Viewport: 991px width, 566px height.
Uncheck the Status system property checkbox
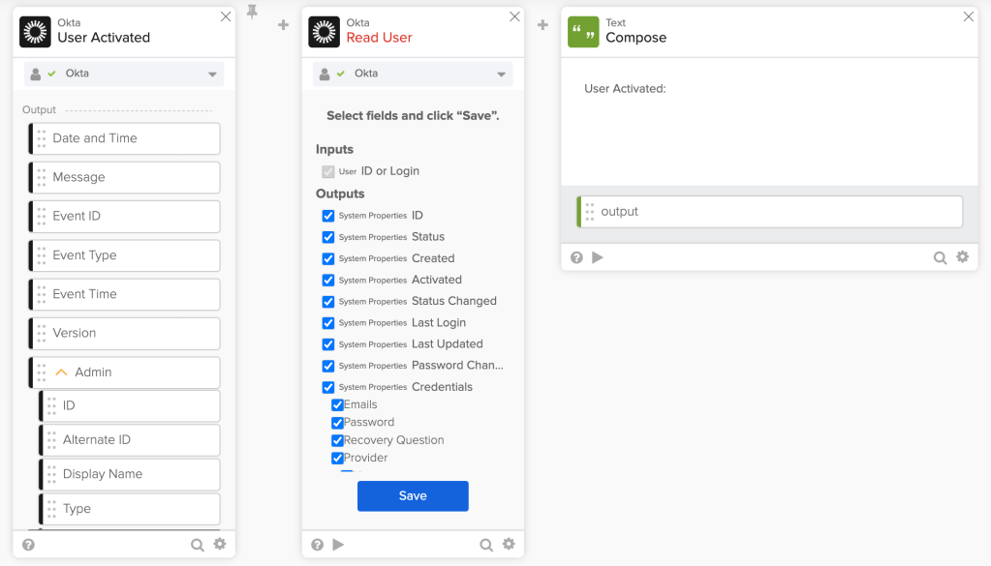pos(328,237)
